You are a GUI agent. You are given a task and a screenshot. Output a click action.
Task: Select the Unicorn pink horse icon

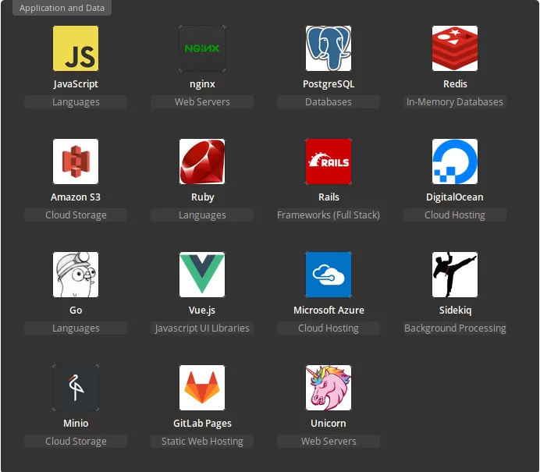point(329,388)
